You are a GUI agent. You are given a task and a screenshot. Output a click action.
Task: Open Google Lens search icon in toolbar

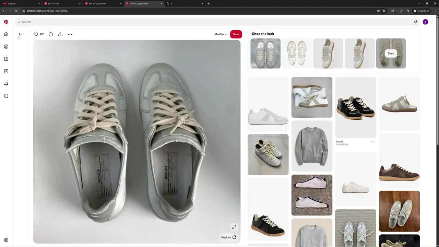pyautogui.click(x=393, y=11)
